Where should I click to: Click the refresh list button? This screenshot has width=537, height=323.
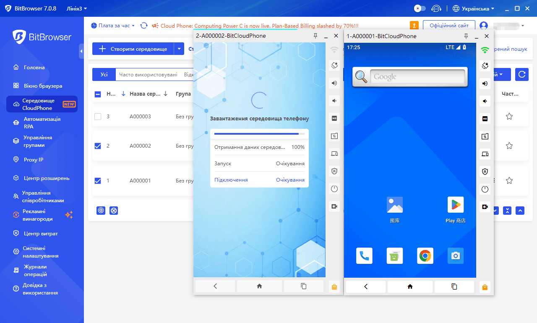point(522,75)
